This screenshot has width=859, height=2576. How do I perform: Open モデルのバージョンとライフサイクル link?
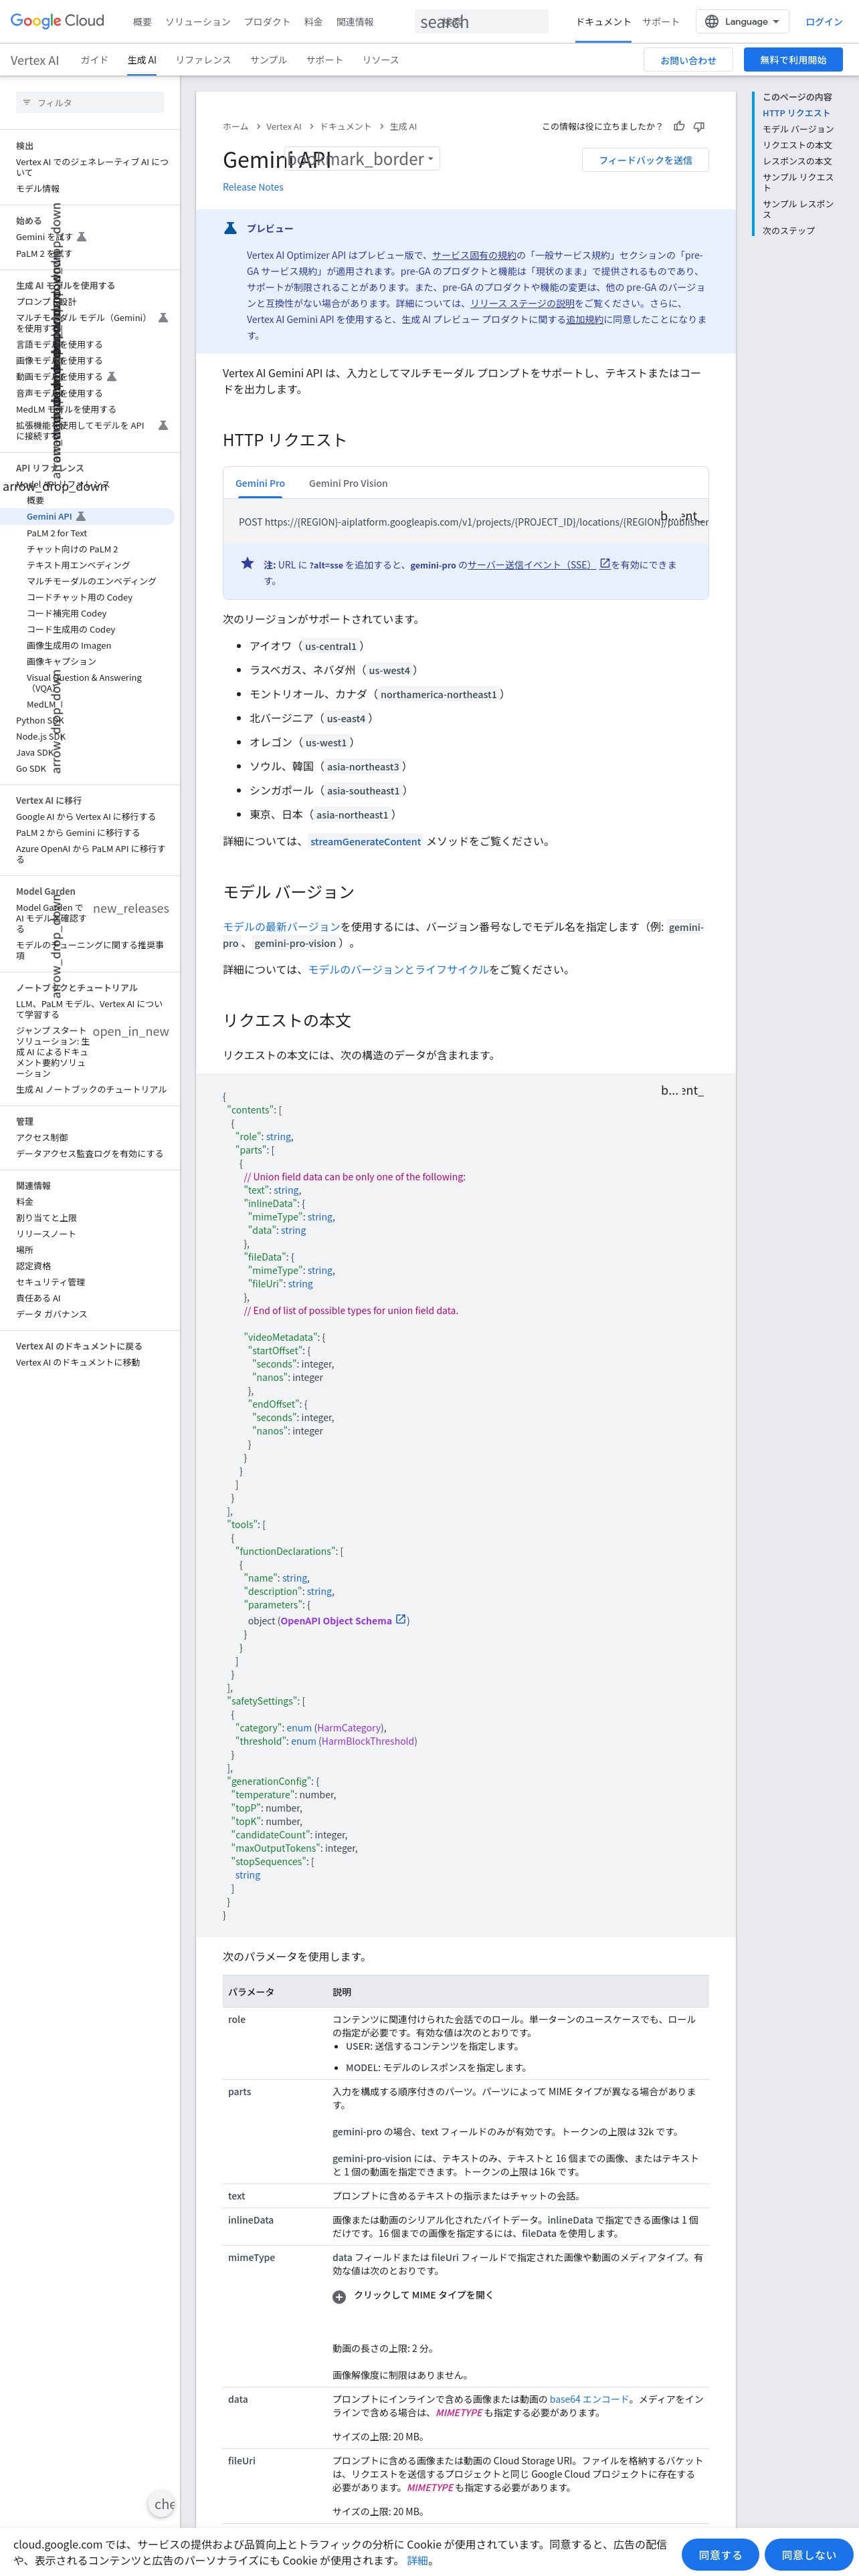pyautogui.click(x=398, y=969)
